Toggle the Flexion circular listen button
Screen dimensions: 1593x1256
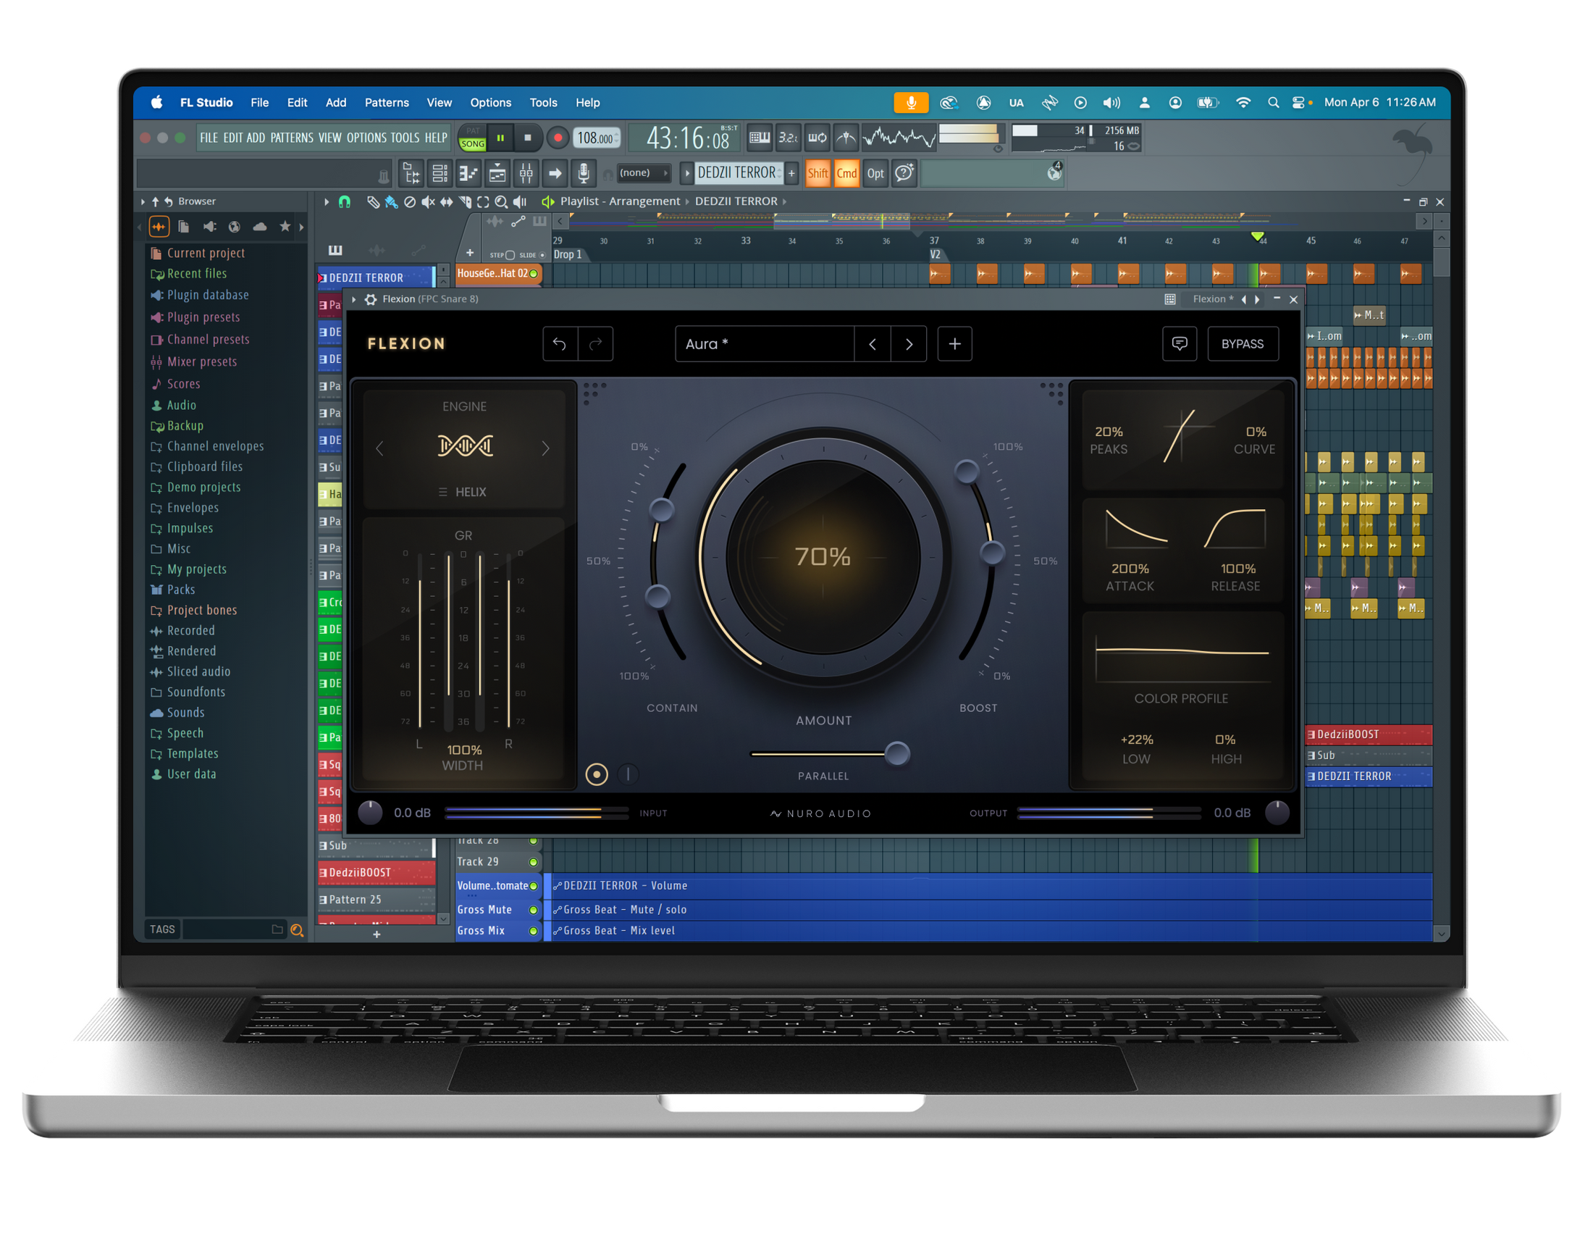pyautogui.click(x=597, y=774)
